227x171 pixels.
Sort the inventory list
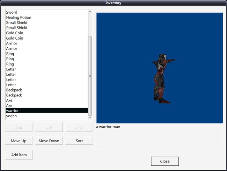pyautogui.click(x=79, y=141)
